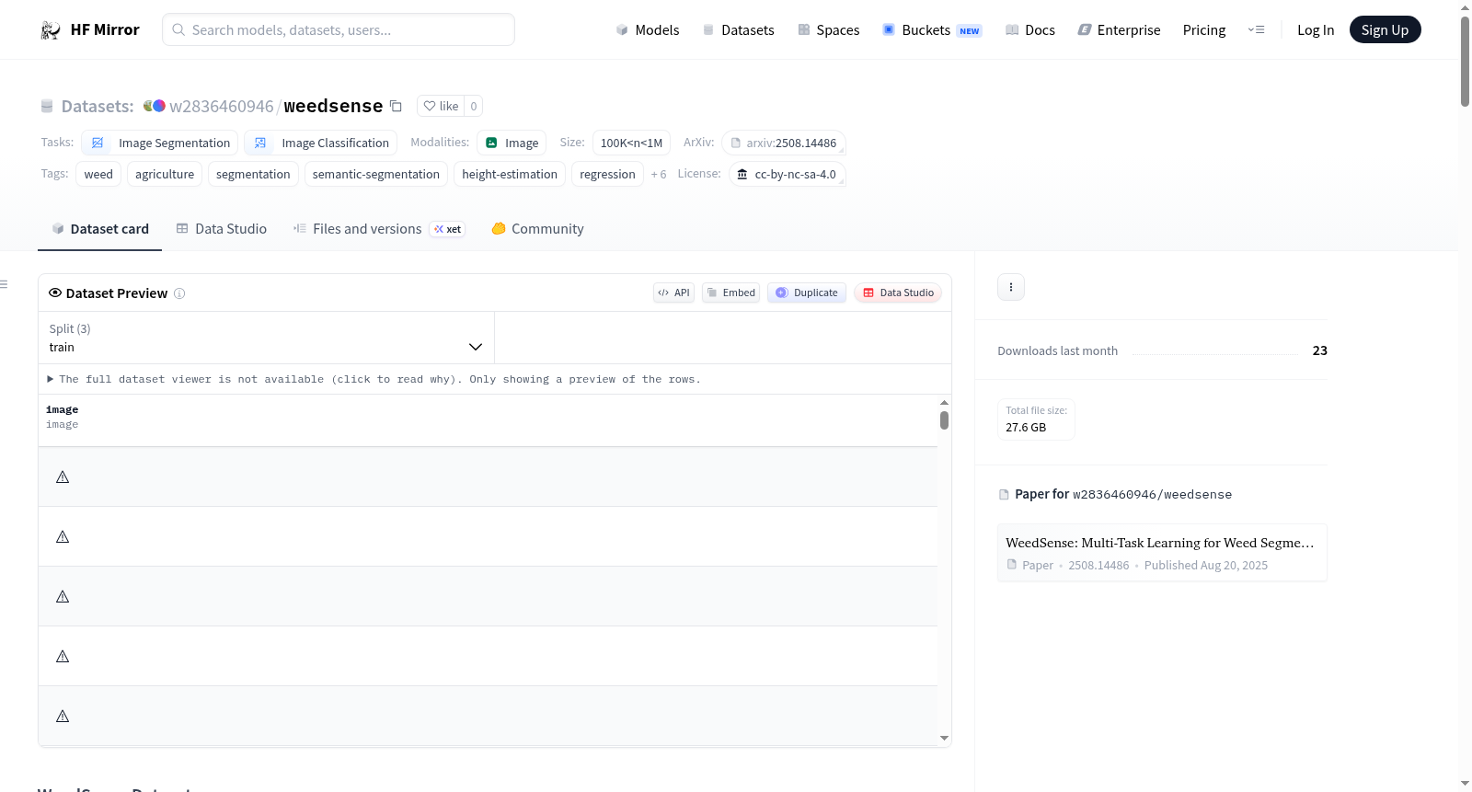Click warning icon in second preview row
Screen dimensions: 1472x792
63,536
